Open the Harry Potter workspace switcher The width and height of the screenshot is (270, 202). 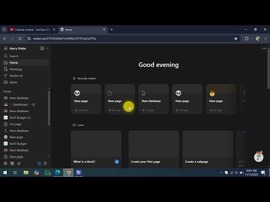tap(18, 48)
